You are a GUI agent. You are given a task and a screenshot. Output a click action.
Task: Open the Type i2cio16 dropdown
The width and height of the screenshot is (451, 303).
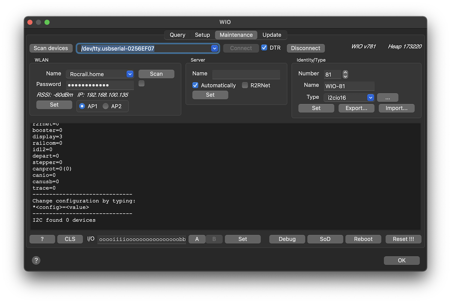(371, 97)
